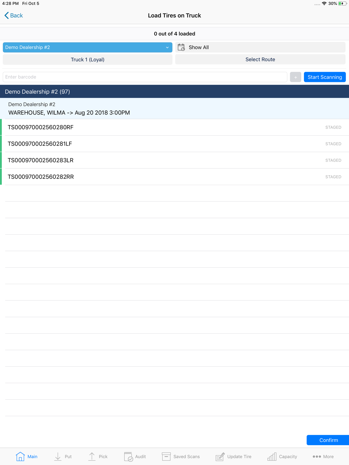Screen dimensions: 349x465
Task: Open the Update Tire tab
Action: [233, 456]
